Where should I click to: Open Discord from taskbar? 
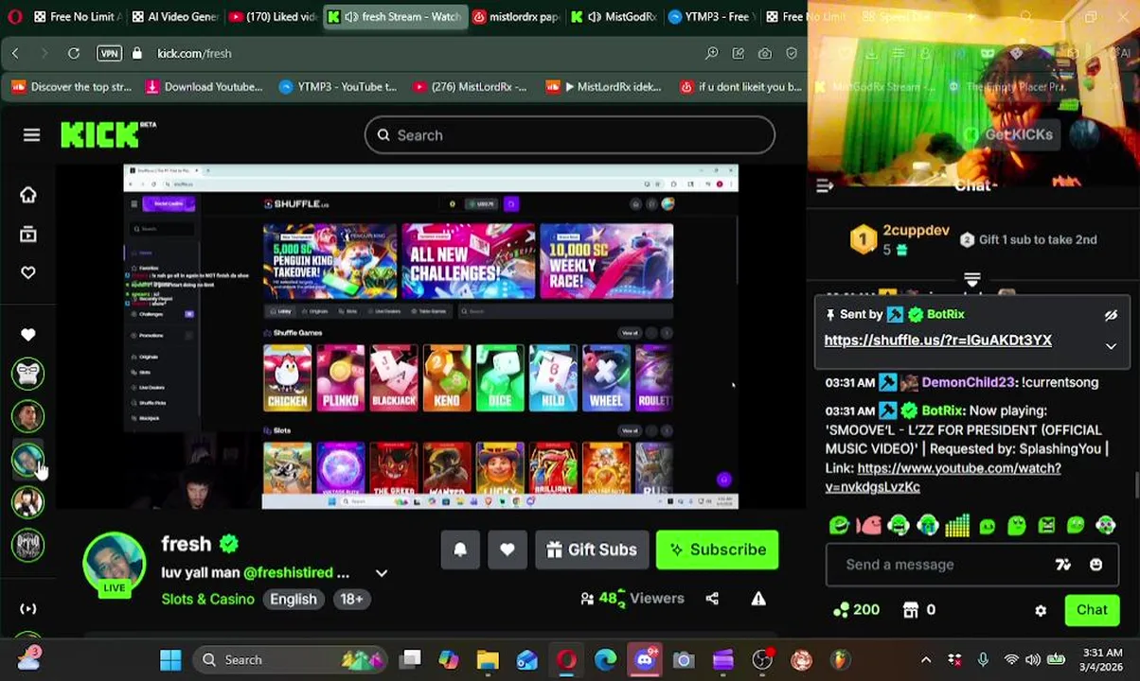[x=645, y=659]
